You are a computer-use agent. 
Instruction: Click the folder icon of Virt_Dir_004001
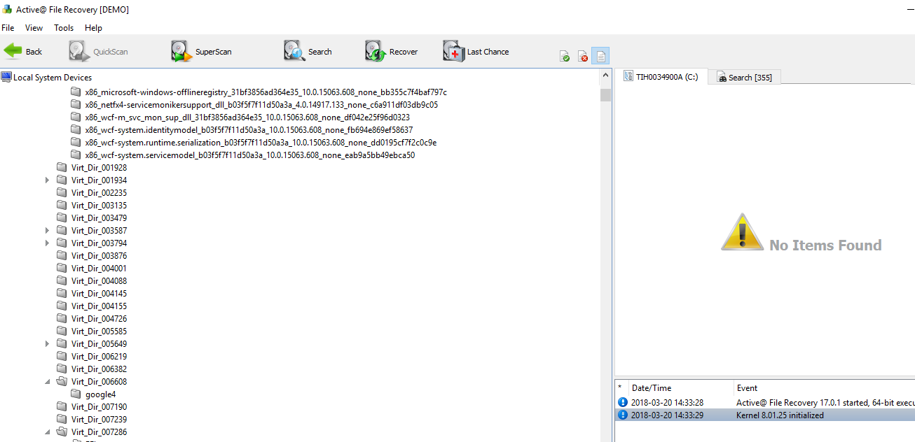pos(62,269)
